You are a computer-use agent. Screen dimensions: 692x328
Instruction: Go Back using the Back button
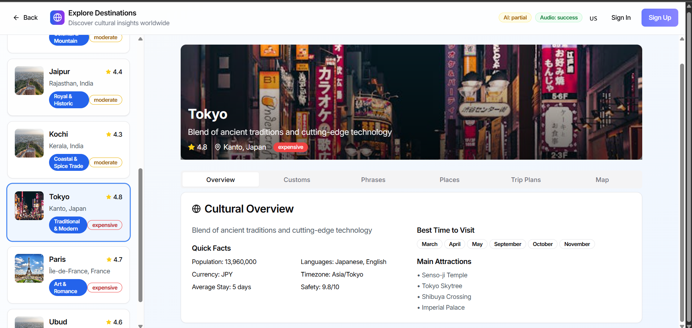tap(26, 18)
